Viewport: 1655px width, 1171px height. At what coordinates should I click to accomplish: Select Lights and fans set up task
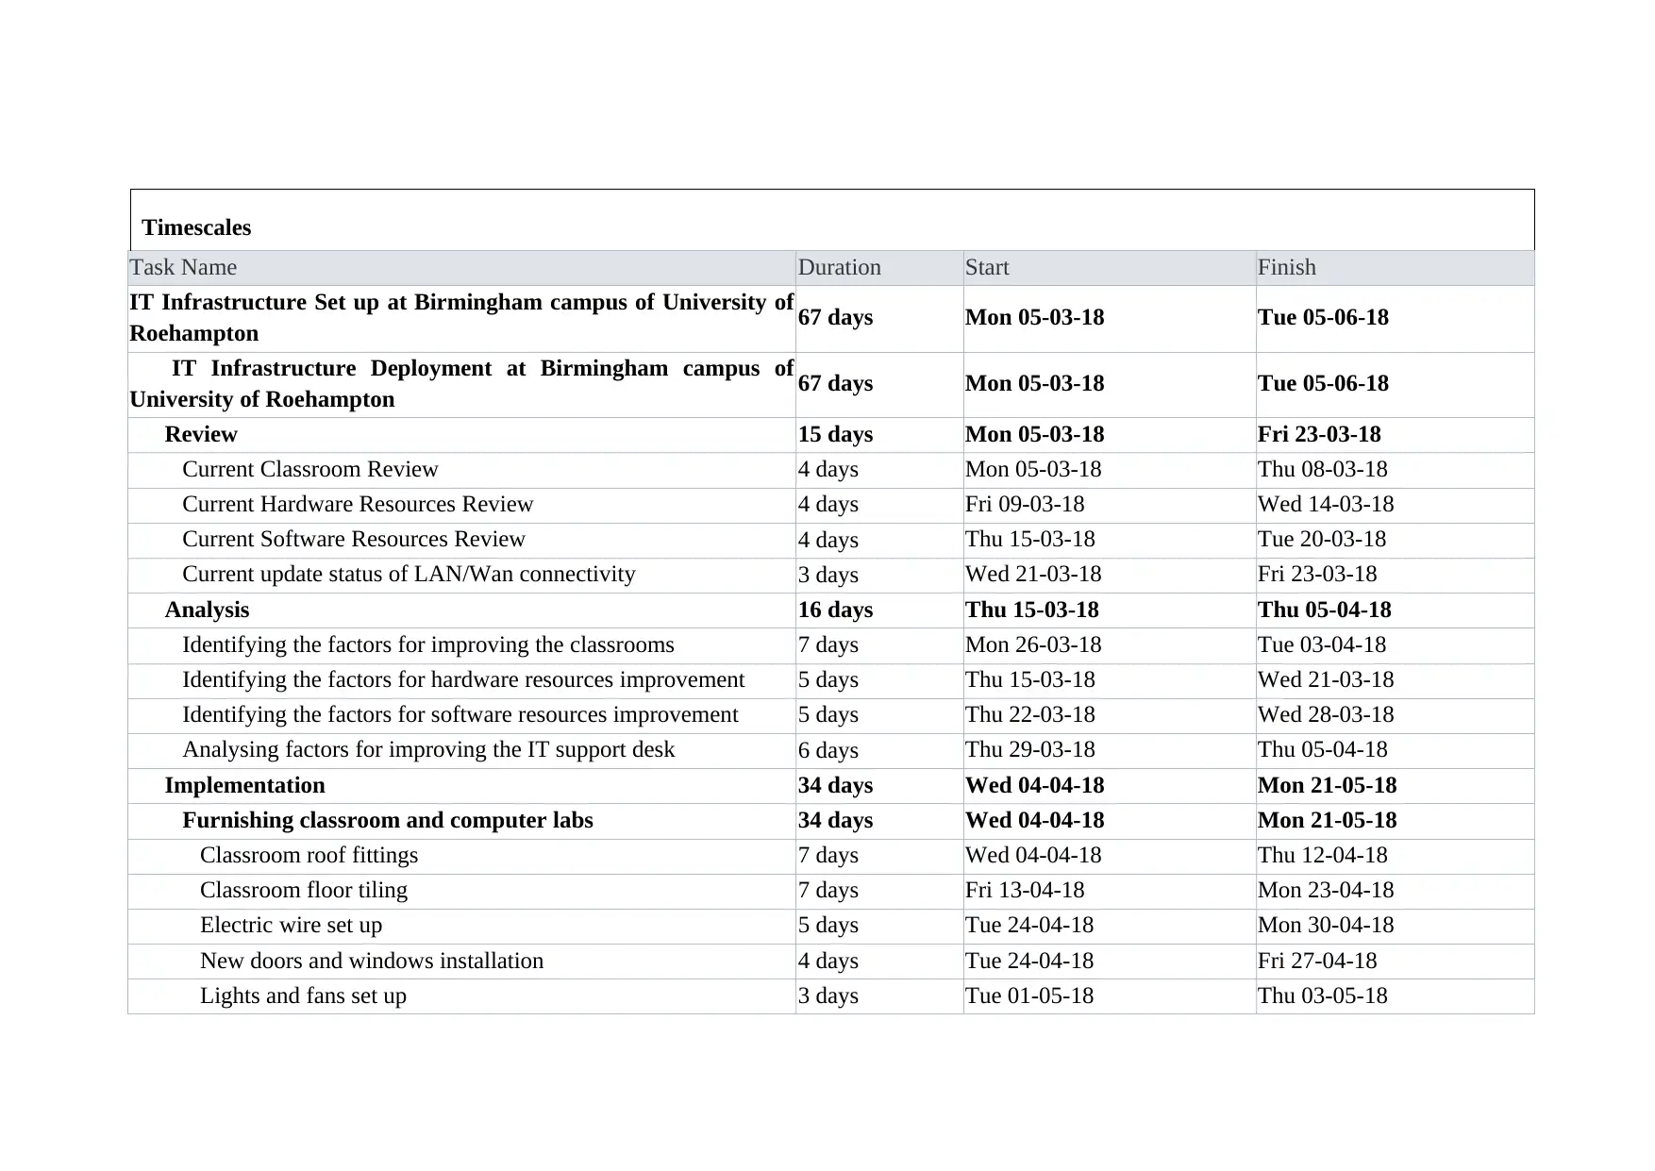coord(303,995)
